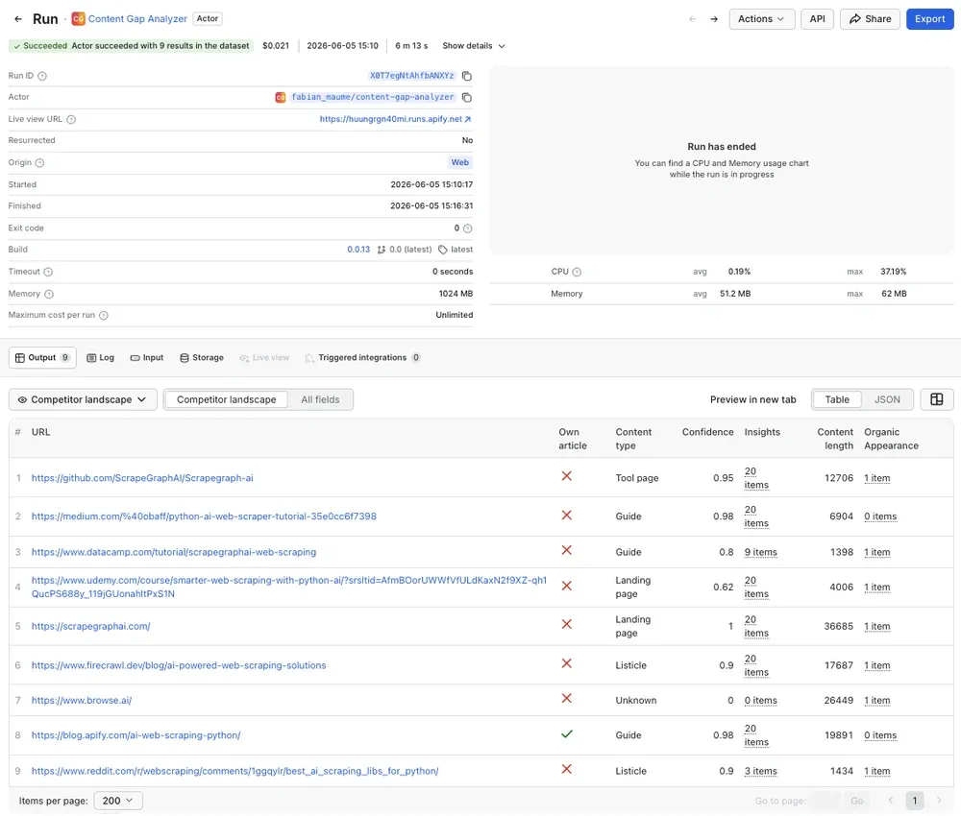The image size is (961, 816).
Task: Open the Input tab
Action: pyautogui.click(x=147, y=357)
